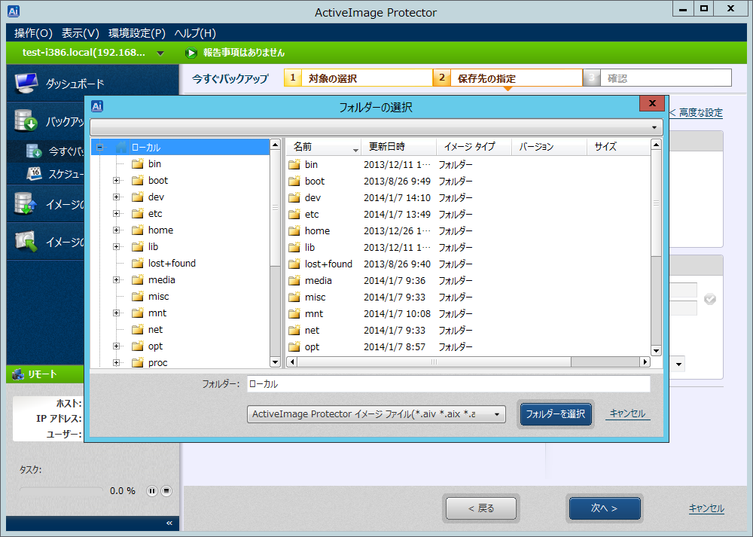
Task: Click the Remote panel computers icon
Action: coord(18,374)
